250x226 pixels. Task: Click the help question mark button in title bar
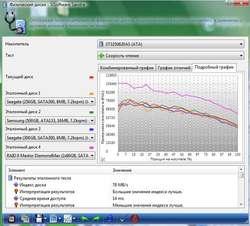tap(229, 3)
